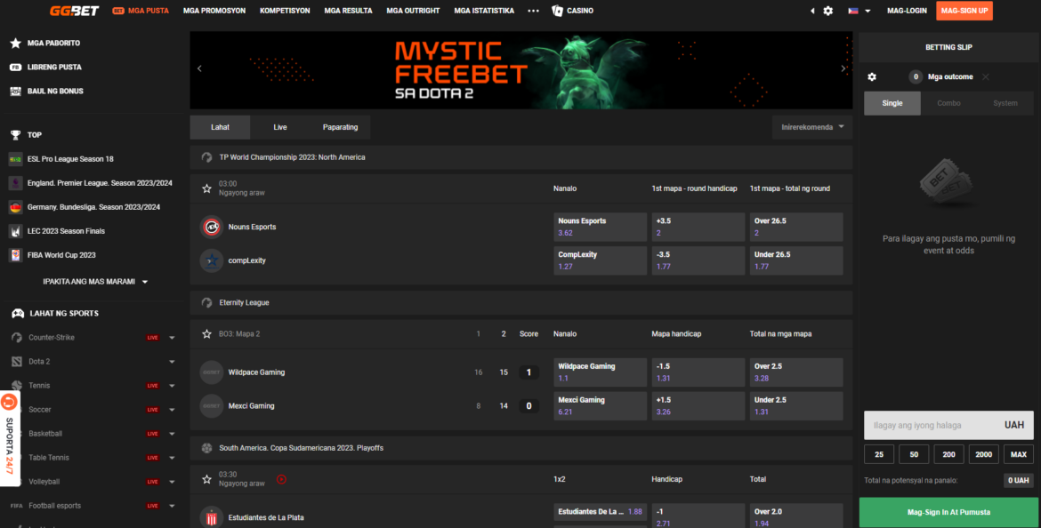
Task: Open the Suporta 24/7 support widget
Action: (9, 438)
